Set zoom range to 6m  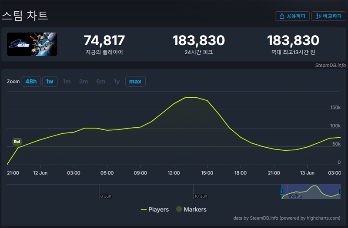[101, 81]
